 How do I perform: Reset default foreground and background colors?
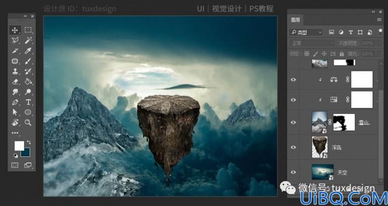15,155
